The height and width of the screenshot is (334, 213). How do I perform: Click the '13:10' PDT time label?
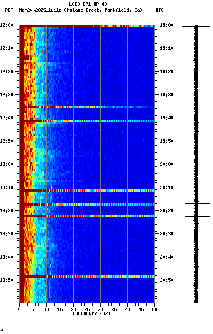(x=7, y=187)
